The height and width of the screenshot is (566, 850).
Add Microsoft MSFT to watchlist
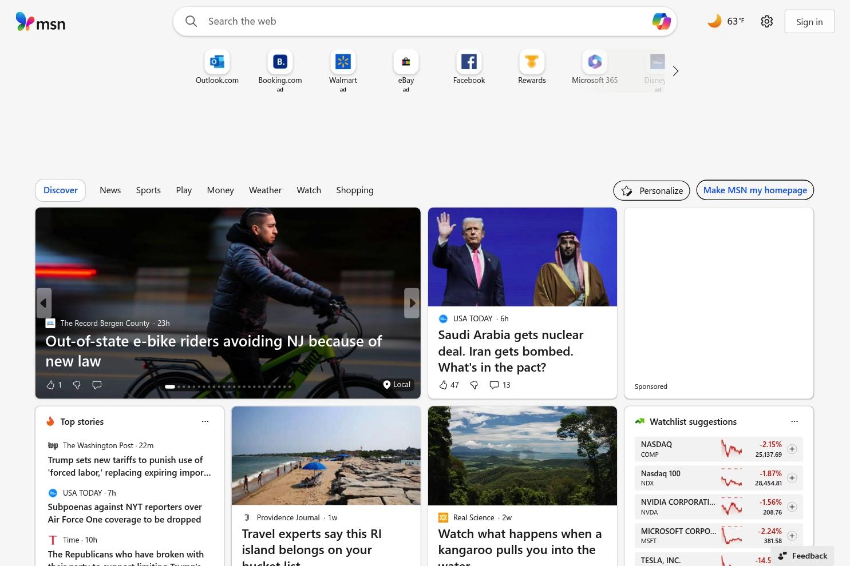[x=792, y=536]
